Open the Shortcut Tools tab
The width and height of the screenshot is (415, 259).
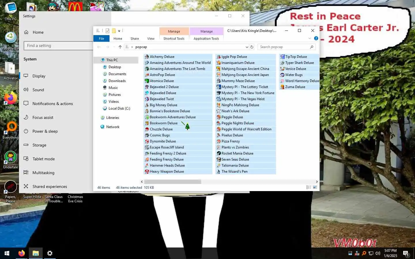(174, 39)
